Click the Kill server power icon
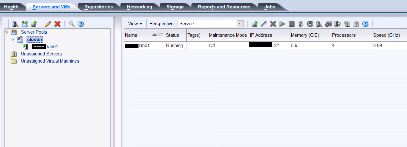The width and height of the screenshot is (407, 147). (310, 24)
